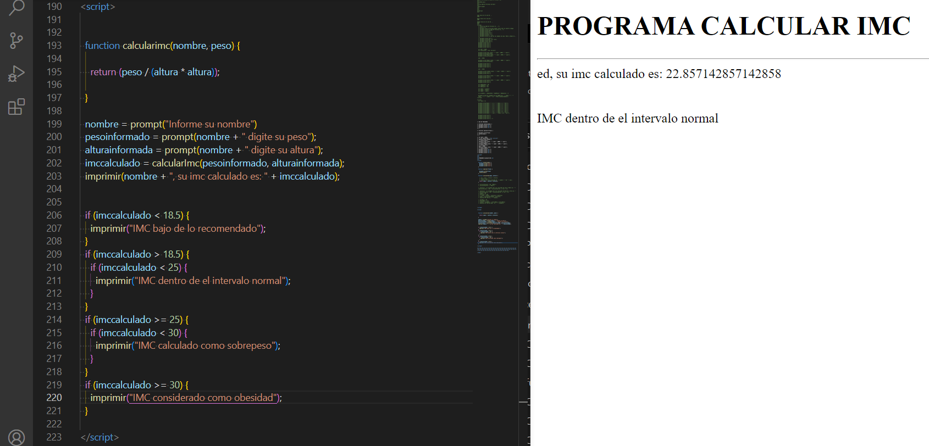Click 'IMC considerado como obesidad' string
Viewport: 929px width, 446px height.
point(203,398)
